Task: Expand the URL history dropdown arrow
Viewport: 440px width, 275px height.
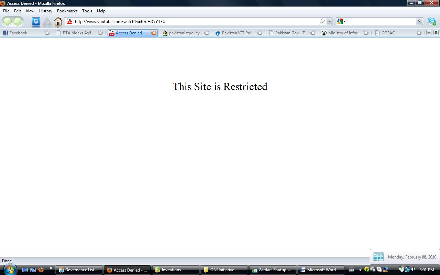Action: tap(329, 21)
